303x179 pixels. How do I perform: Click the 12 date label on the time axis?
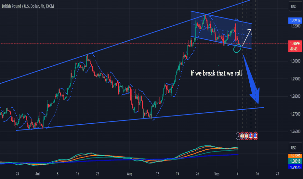[157, 174]
